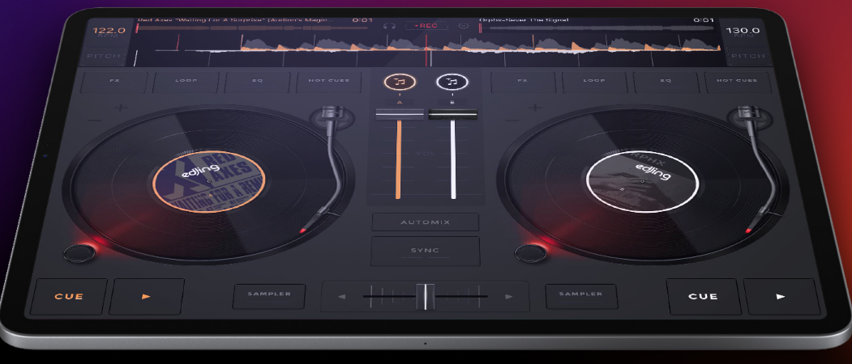
Task: Select the right deck HOT CUES tab
Action: [x=737, y=81]
